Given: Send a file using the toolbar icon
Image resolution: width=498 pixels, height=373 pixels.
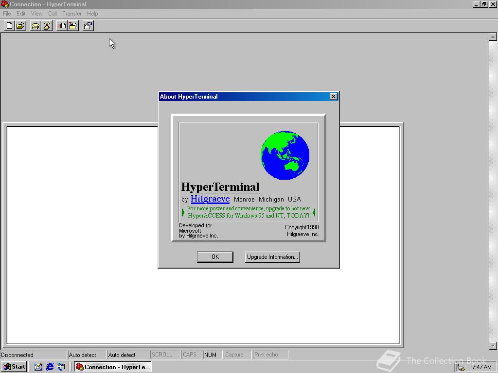Looking at the screenshot, I should 60,26.
